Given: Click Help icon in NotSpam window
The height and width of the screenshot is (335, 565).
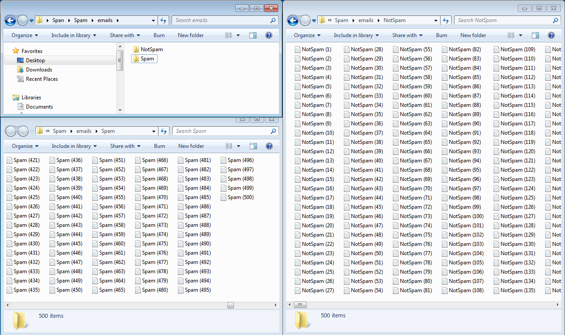Looking at the screenshot, I should click(551, 35).
